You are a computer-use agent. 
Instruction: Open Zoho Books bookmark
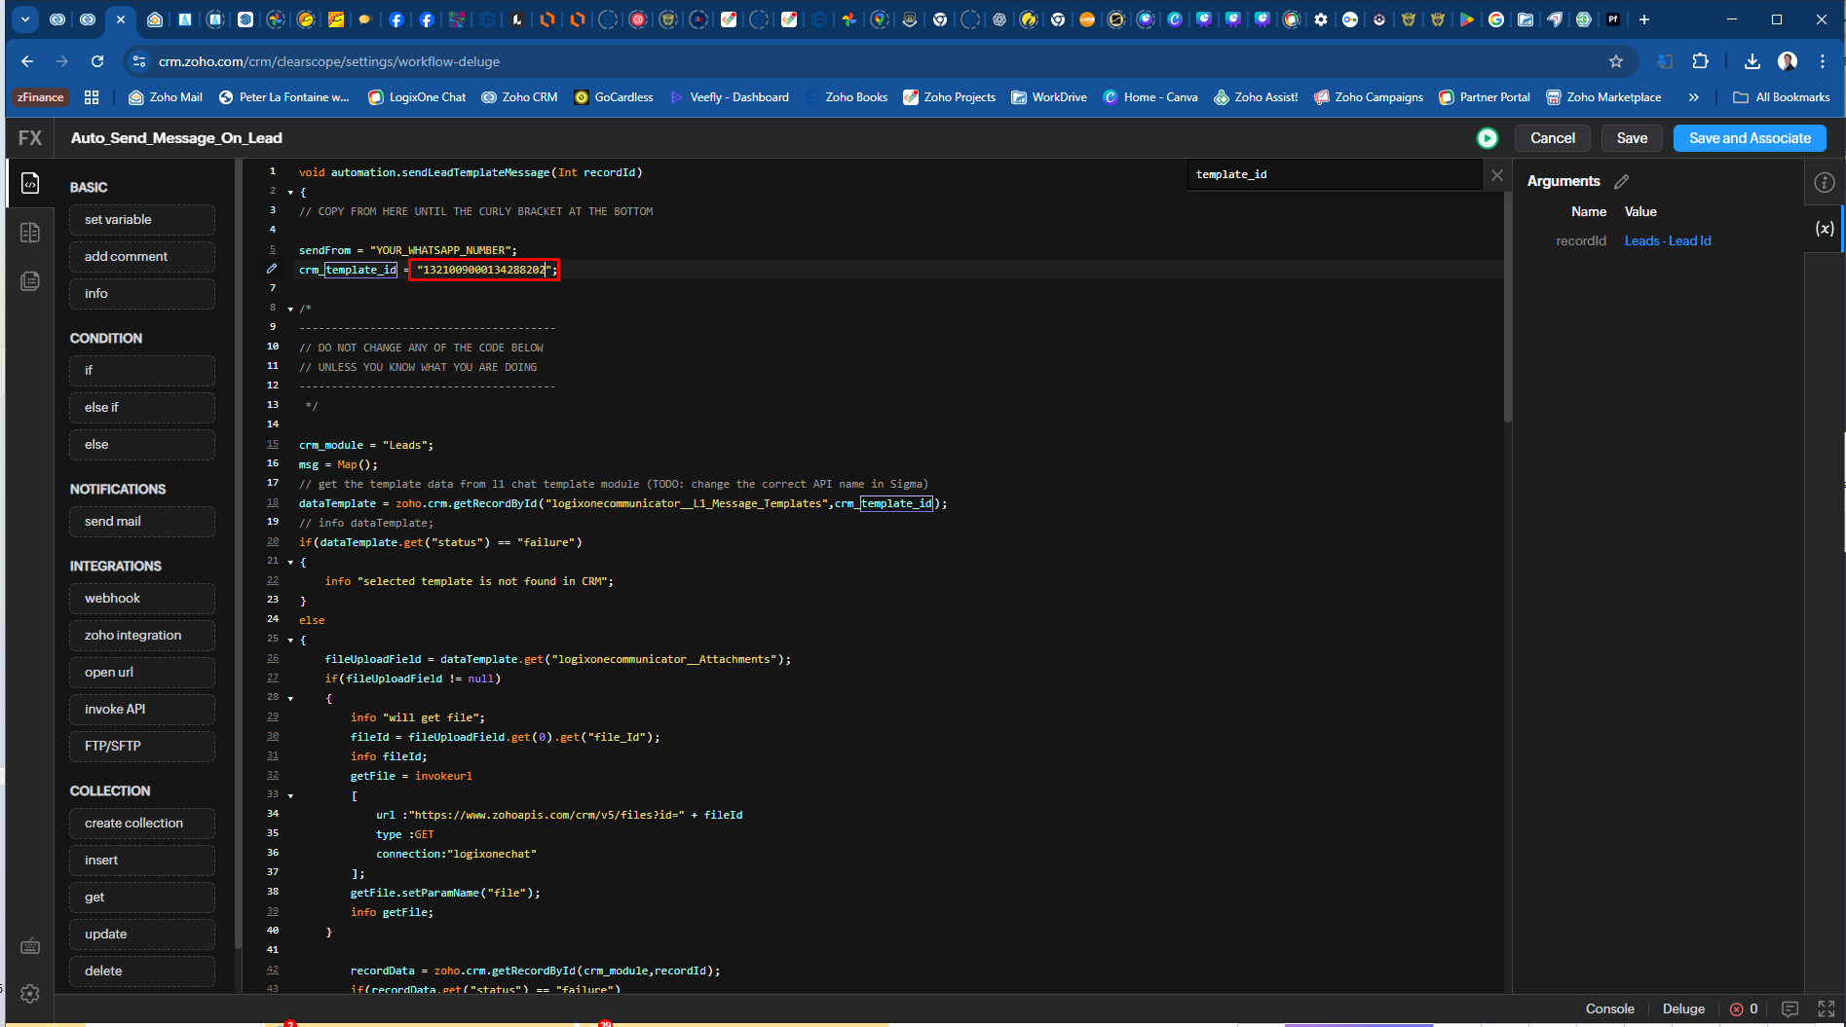pos(847,97)
